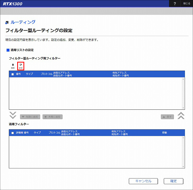
Task: Click scroll-up arrow of 適用フィルター list
Action: tap(183, 138)
